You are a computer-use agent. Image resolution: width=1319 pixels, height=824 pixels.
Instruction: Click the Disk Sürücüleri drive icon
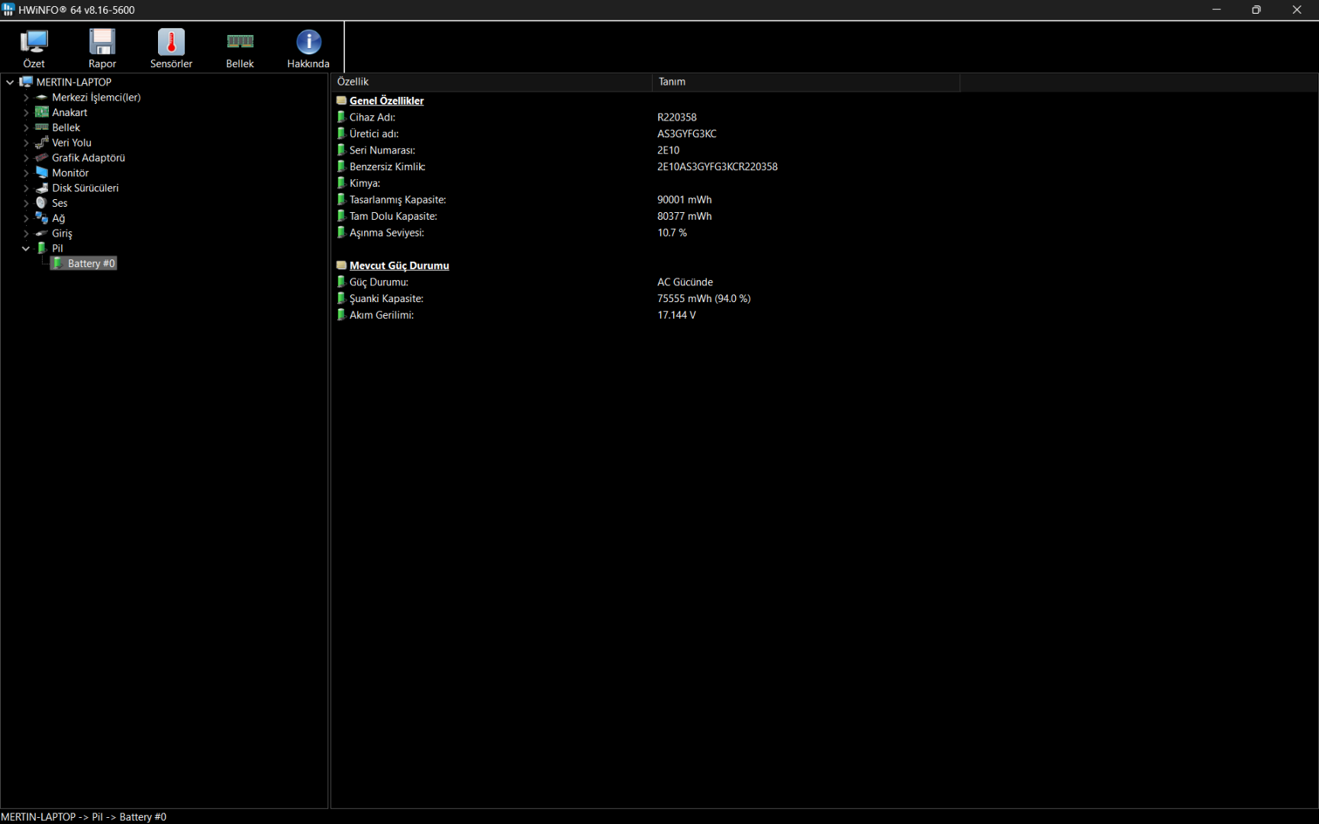(x=42, y=188)
